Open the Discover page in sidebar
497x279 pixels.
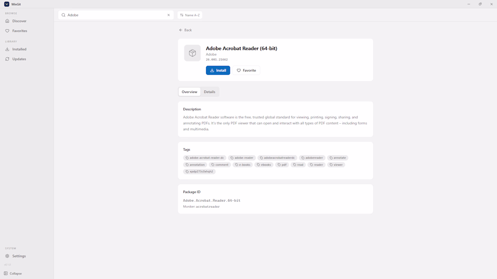[27, 21]
